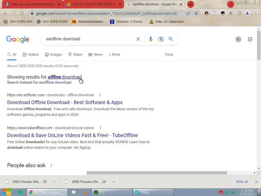261x196 pixels.
Task: Close the Index of SMS-Flooder tab
Action: (x=59, y=4)
